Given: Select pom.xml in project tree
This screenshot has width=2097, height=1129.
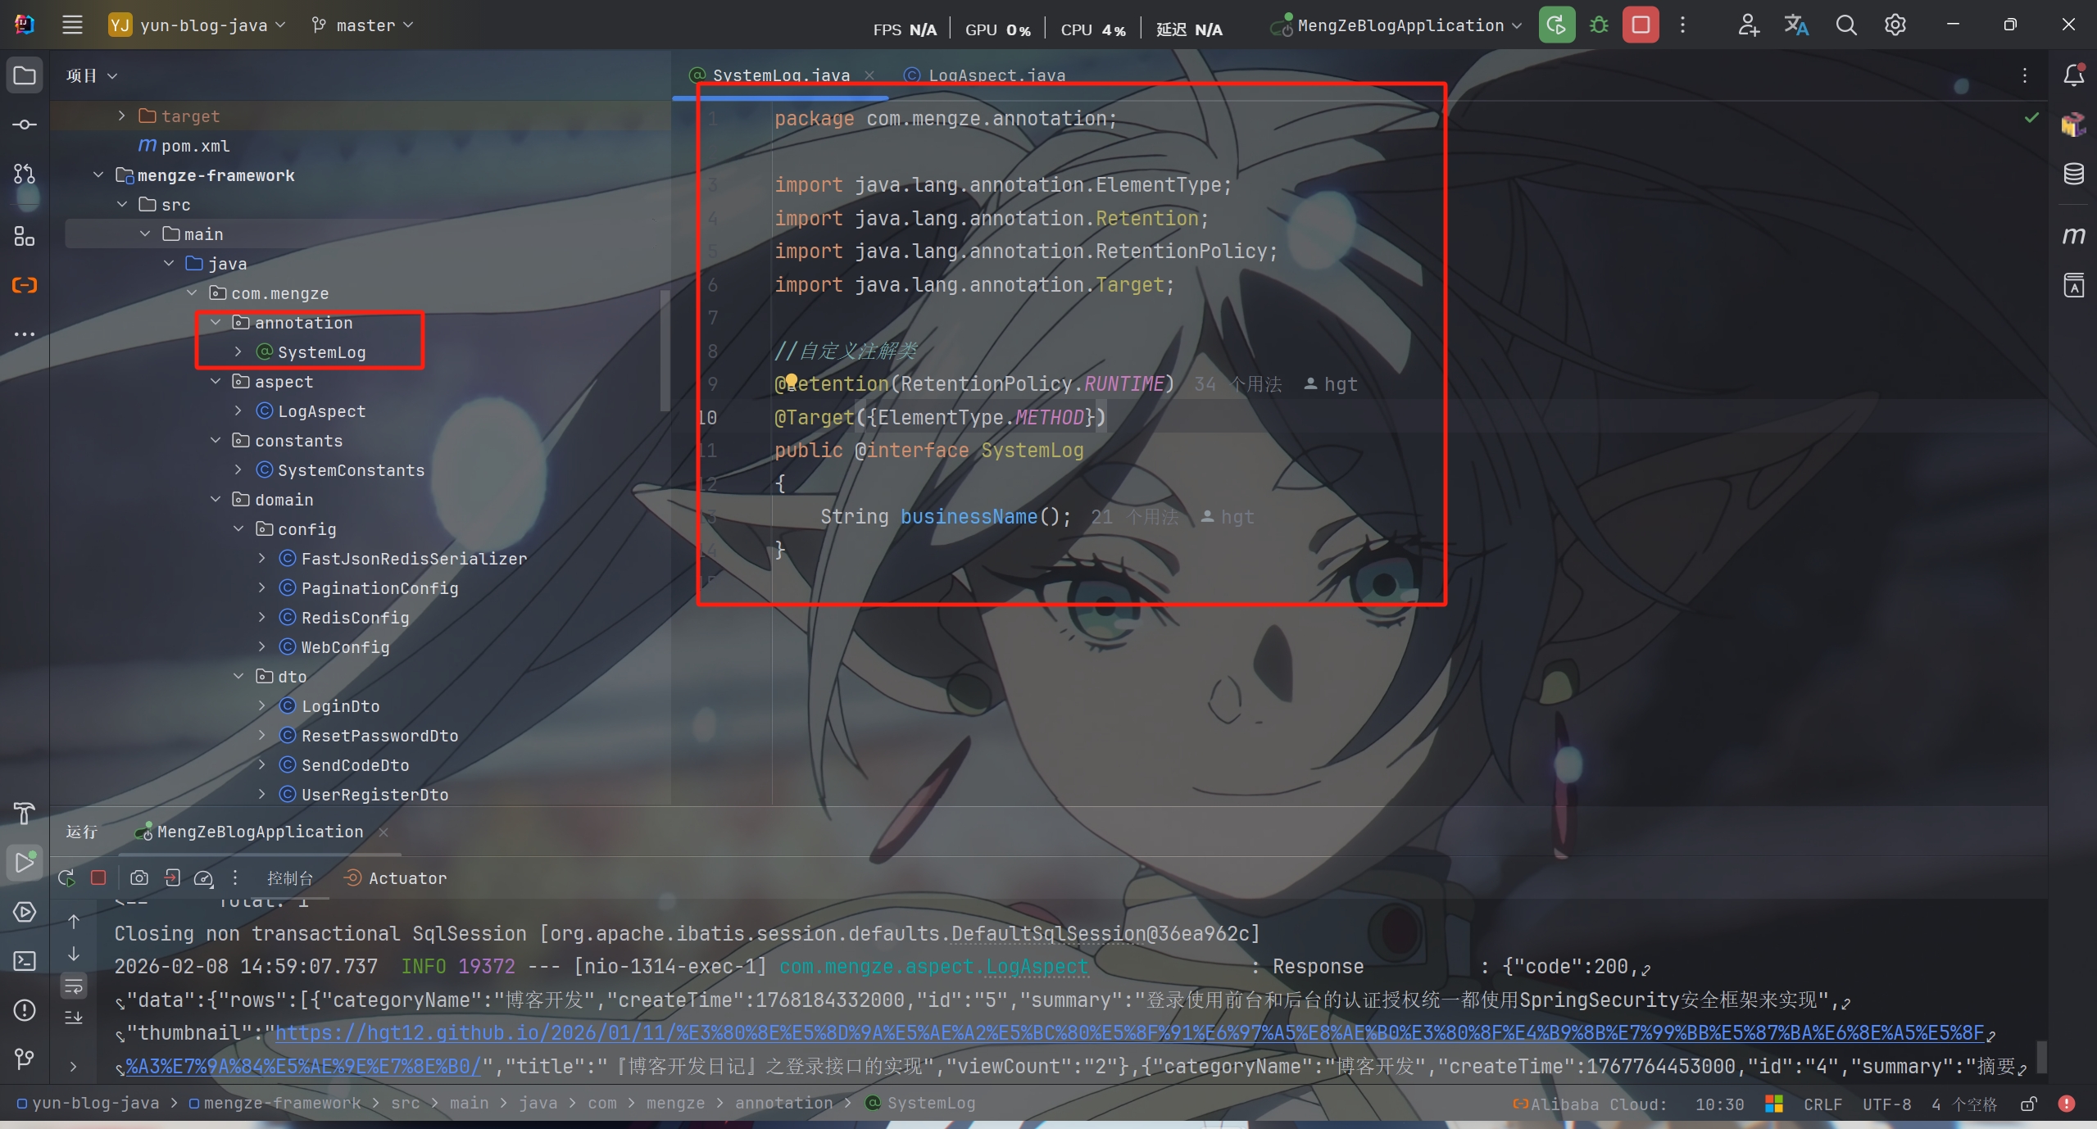Looking at the screenshot, I should click(195, 146).
